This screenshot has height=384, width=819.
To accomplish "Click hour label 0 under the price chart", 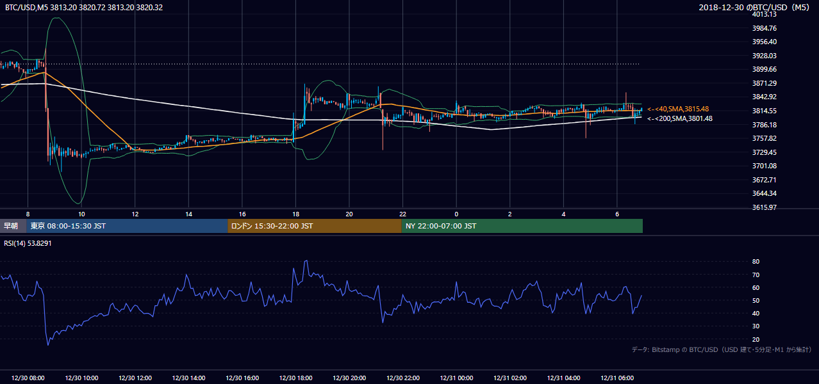I will pos(456,214).
